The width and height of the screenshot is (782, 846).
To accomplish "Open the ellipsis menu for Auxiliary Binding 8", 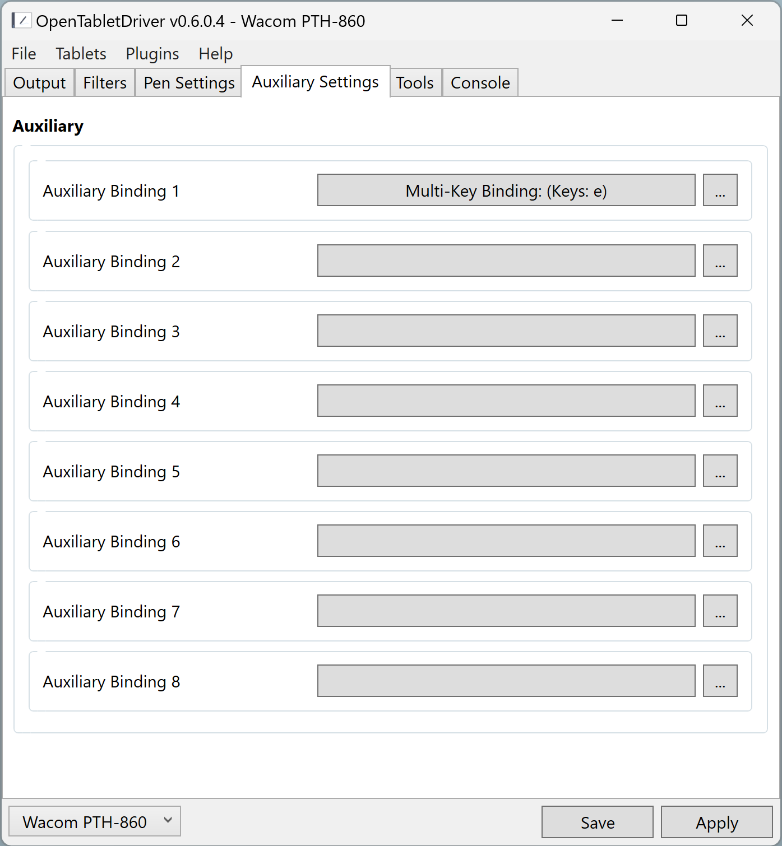I will pos(720,681).
